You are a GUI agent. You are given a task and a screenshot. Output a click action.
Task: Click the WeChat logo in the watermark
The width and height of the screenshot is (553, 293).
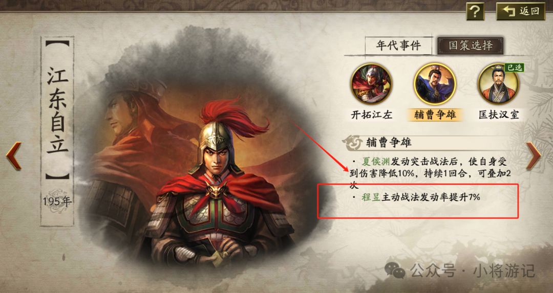pyautogui.click(x=395, y=269)
